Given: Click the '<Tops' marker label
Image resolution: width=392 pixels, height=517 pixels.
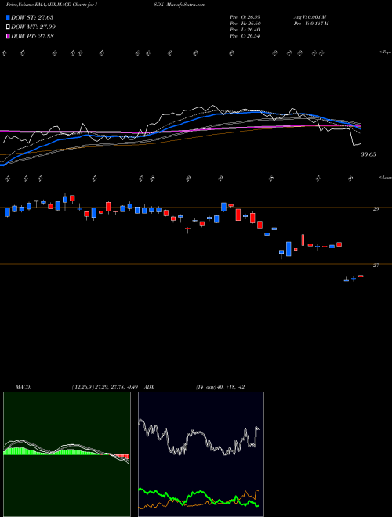Looking at the screenshot, I should click(x=385, y=52).
